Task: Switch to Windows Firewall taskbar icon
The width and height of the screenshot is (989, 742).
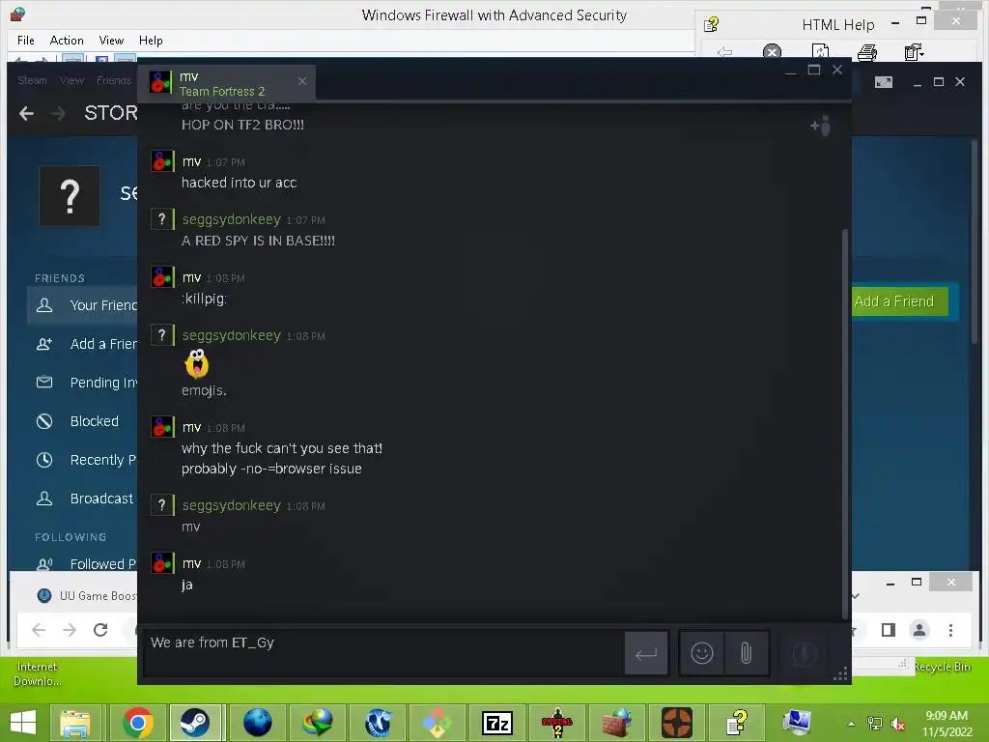Action: pos(617,723)
